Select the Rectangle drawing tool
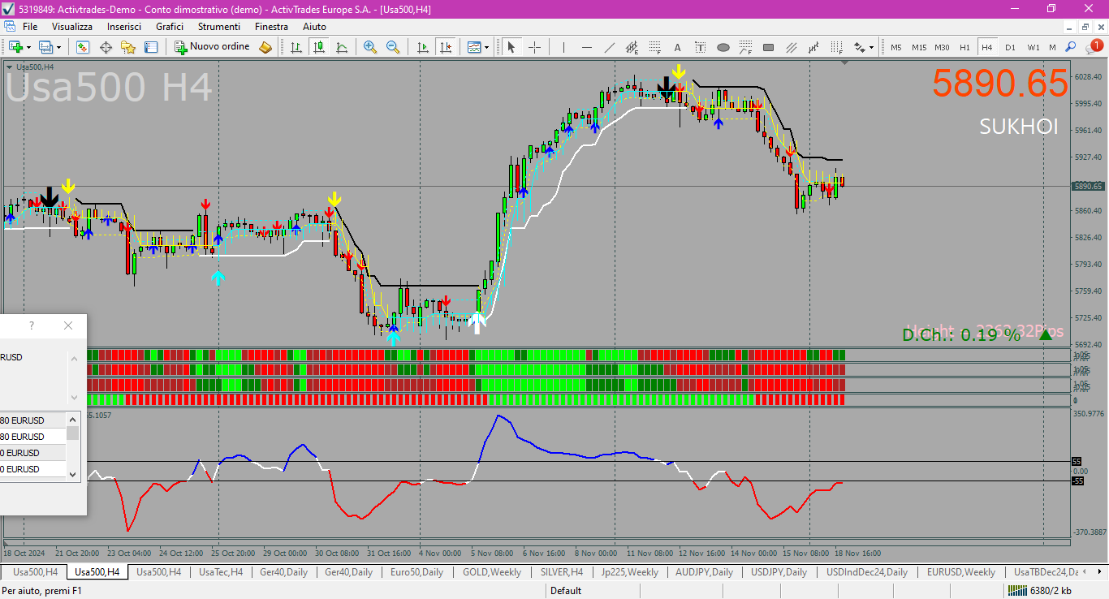The width and height of the screenshot is (1109, 599). 768,47
